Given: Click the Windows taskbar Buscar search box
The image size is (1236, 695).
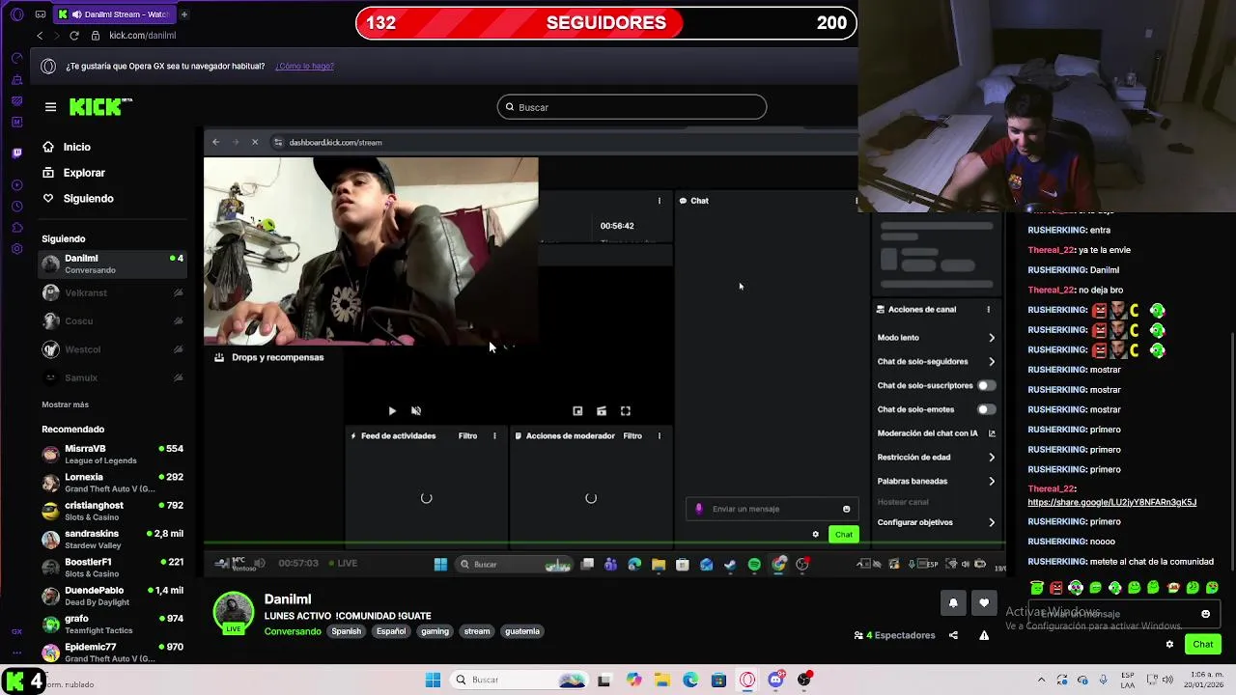Looking at the screenshot, I should click(x=520, y=680).
